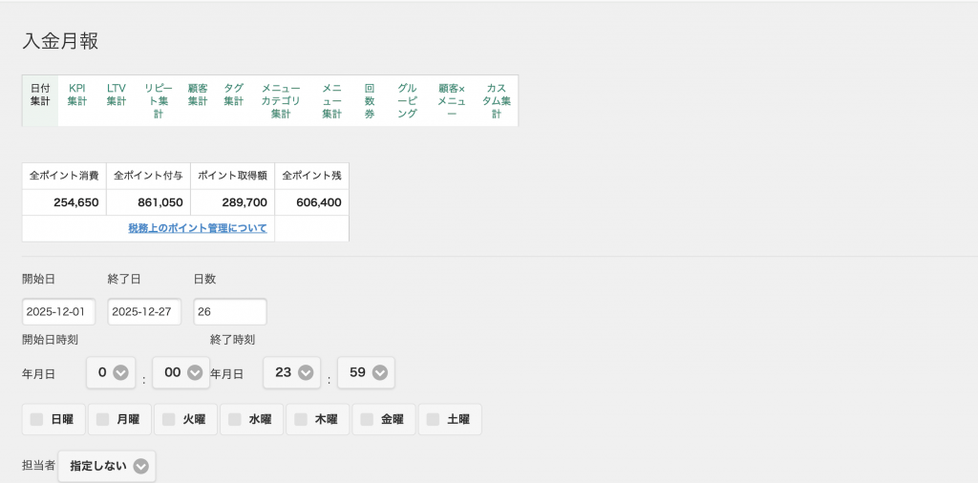Open the KPI集計 tab
Screen dimensions: 978x483
tap(77, 94)
